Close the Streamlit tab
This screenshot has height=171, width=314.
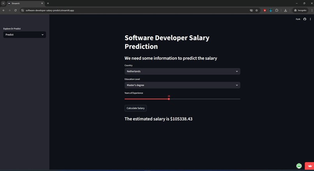coord(42,4)
